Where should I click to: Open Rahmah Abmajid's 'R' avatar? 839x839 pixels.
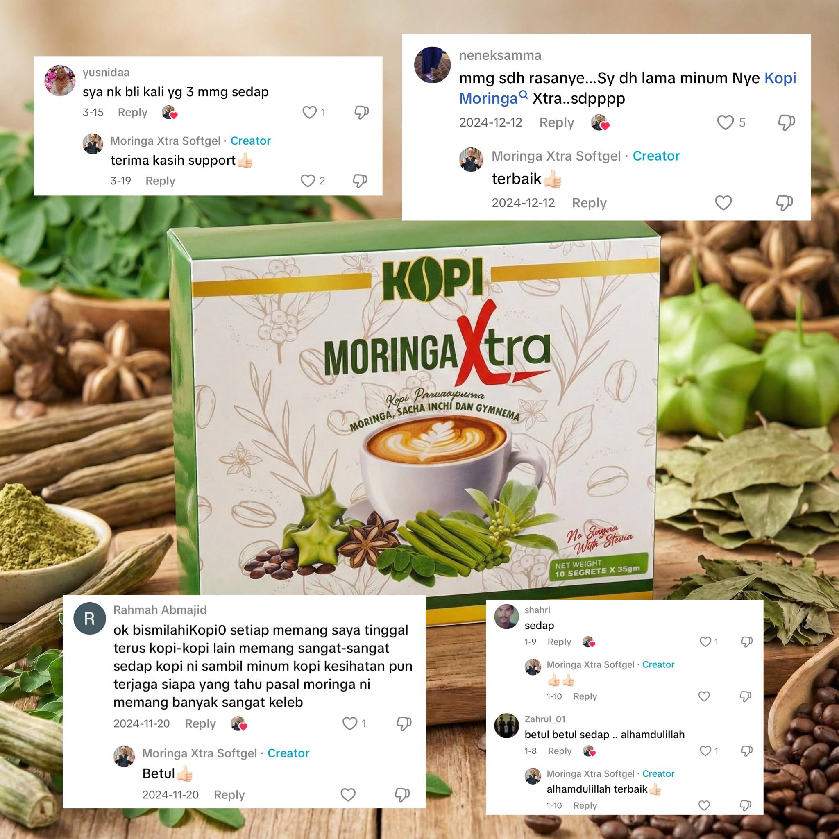coord(89,619)
